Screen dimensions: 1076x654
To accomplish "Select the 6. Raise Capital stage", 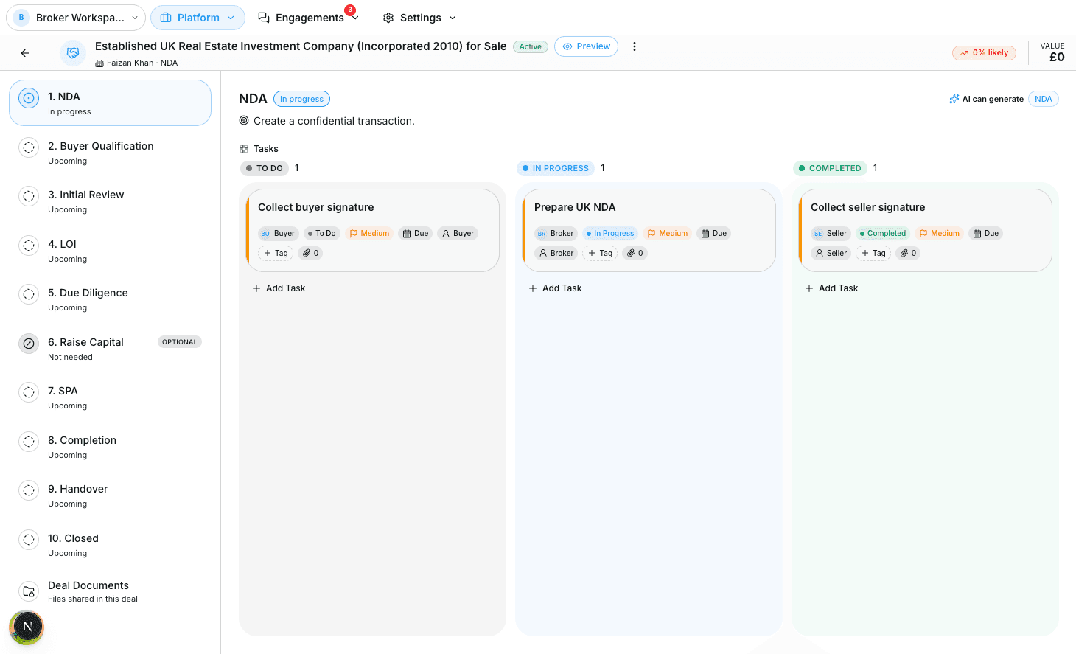I will (110, 349).
